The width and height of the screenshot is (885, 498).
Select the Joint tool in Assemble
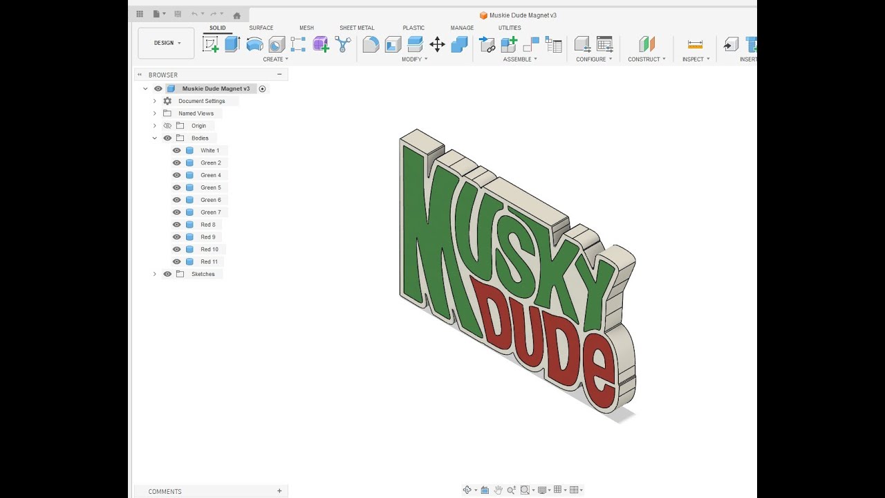pos(487,44)
